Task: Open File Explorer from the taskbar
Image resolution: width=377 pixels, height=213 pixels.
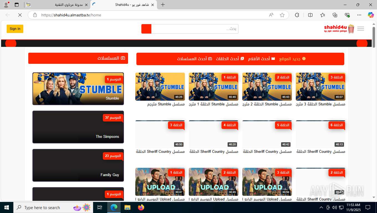Action: tap(127, 207)
